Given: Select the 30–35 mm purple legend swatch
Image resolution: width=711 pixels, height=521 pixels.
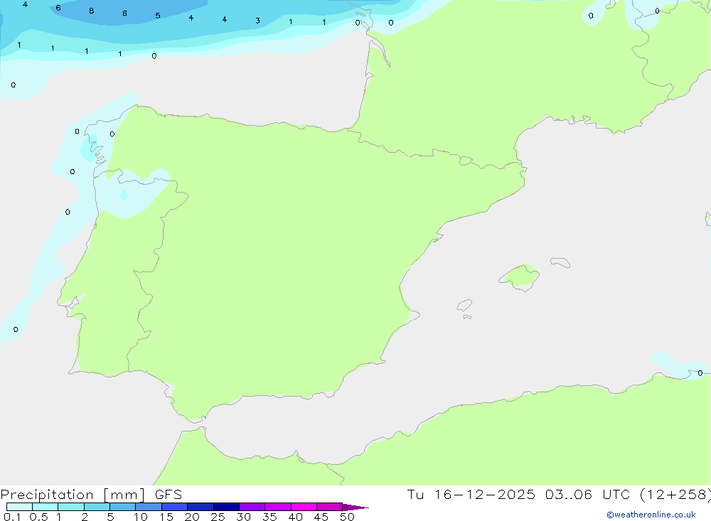Looking at the screenshot, I should 252,507.
